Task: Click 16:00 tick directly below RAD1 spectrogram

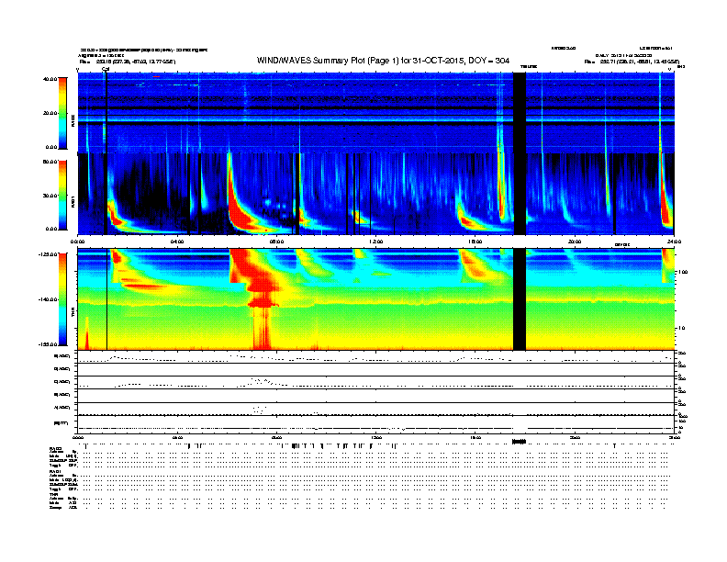Action: [x=475, y=242]
